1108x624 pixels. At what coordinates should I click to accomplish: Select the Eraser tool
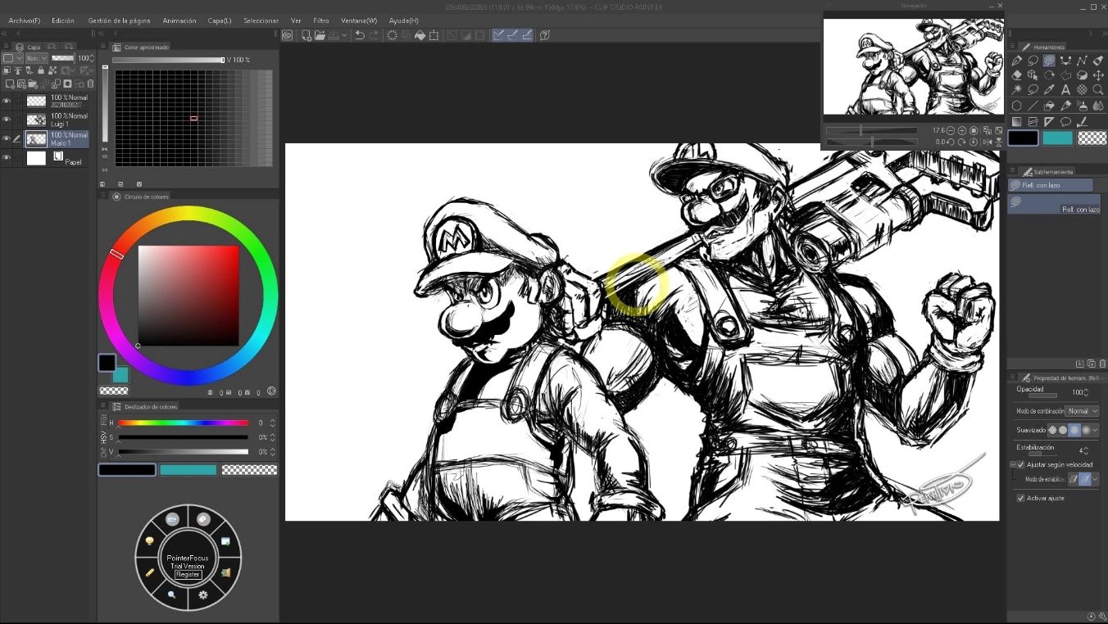(x=1017, y=75)
